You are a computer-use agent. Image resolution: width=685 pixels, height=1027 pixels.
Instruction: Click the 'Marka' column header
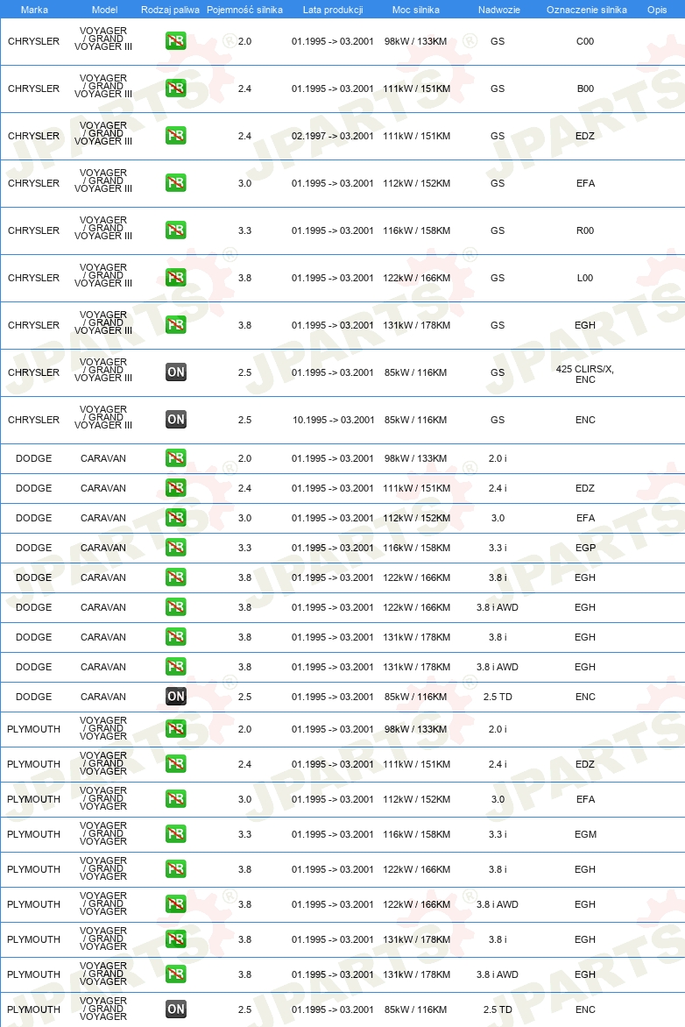(x=34, y=10)
